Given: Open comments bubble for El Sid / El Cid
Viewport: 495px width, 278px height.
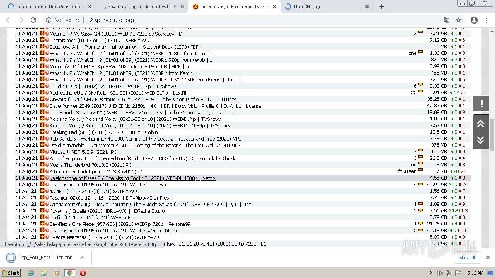Looking at the screenshot, I should [x=420, y=85].
